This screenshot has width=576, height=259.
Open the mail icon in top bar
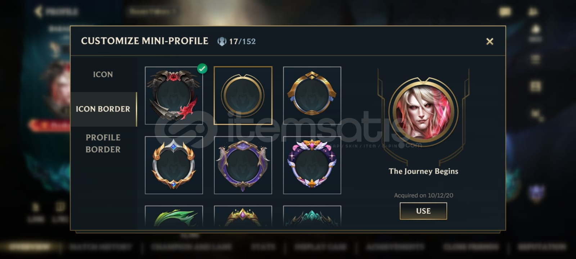[505, 12]
